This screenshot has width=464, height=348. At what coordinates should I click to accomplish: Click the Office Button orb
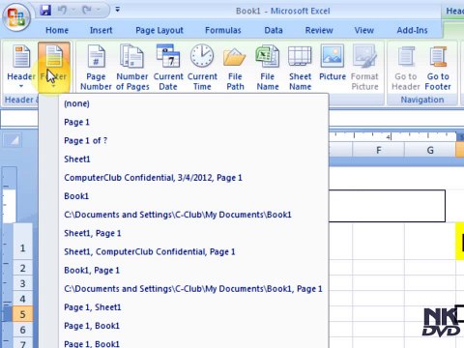point(16,16)
